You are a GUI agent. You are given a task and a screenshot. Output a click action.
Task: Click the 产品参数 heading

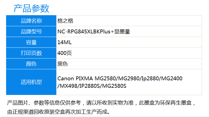tap(31, 8)
